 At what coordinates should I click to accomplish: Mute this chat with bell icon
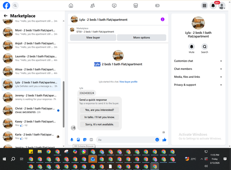(192, 46)
